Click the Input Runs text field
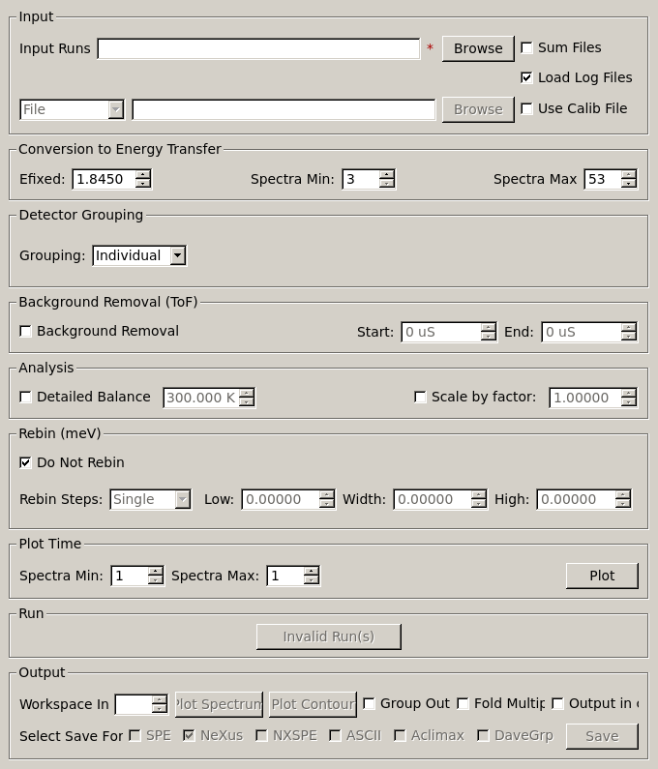This screenshot has height=769, width=658. (258, 48)
